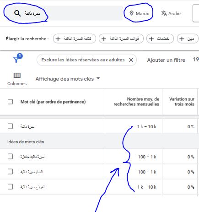The height and width of the screenshot is (212, 199).
Task: Click the magnifying glass search icon
Action: (x=17, y=13)
